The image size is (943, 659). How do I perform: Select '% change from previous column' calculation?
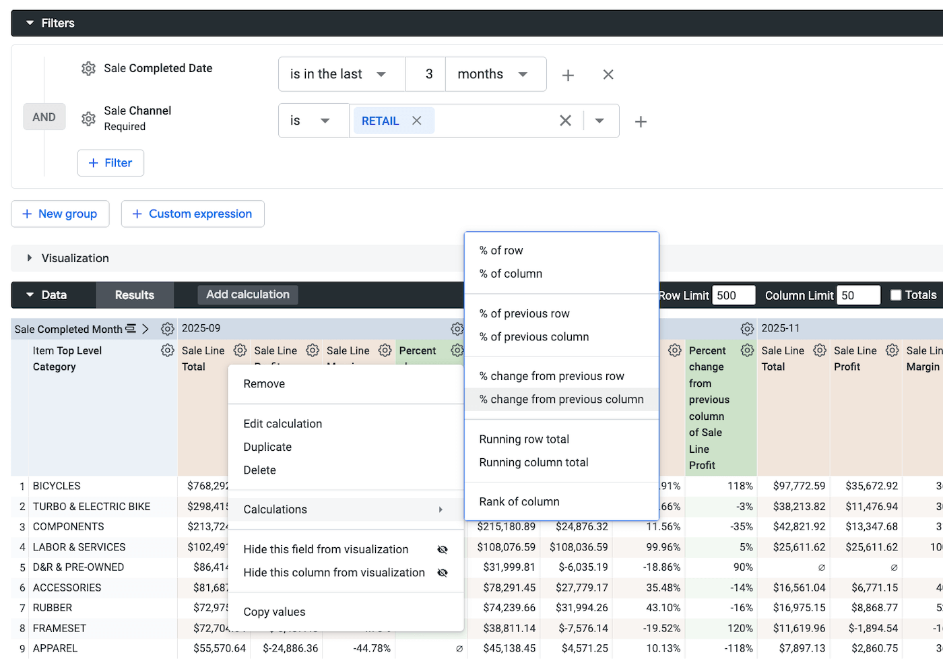pyautogui.click(x=562, y=399)
